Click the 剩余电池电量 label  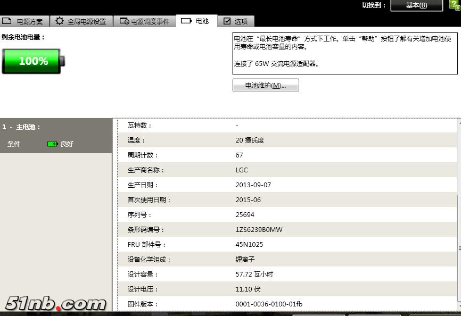23,37
